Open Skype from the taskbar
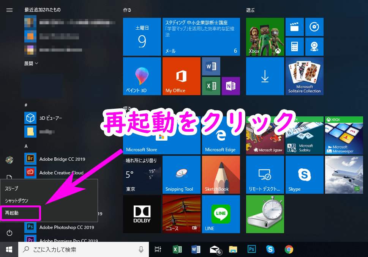The height and width of the screenshot is (257, 368). coord(270,249)
